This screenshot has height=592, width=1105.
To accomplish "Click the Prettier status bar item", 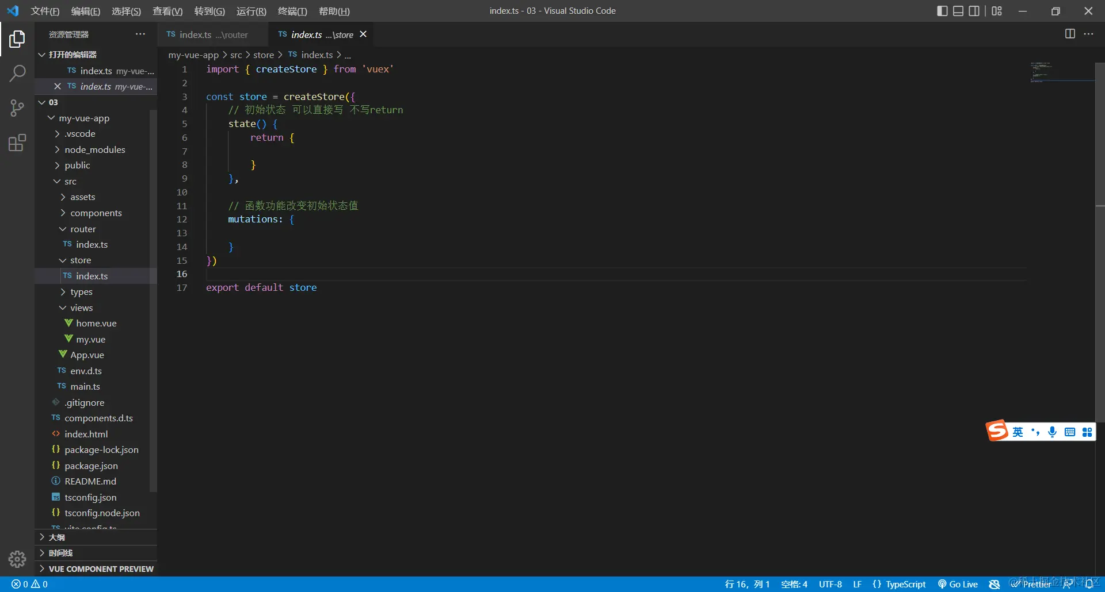I will coord(1031,584).
